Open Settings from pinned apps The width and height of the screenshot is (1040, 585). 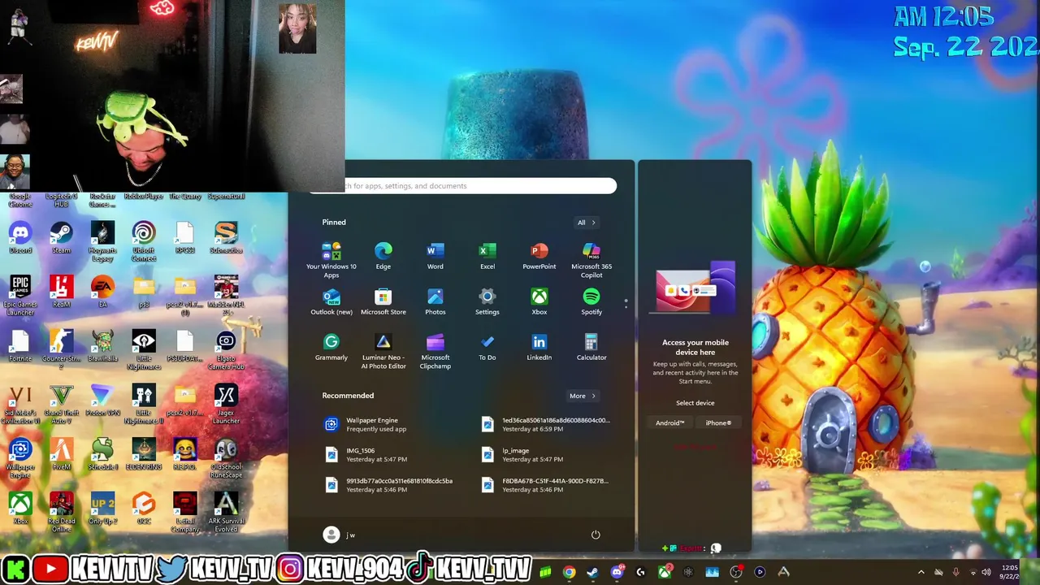click(487, 301)
